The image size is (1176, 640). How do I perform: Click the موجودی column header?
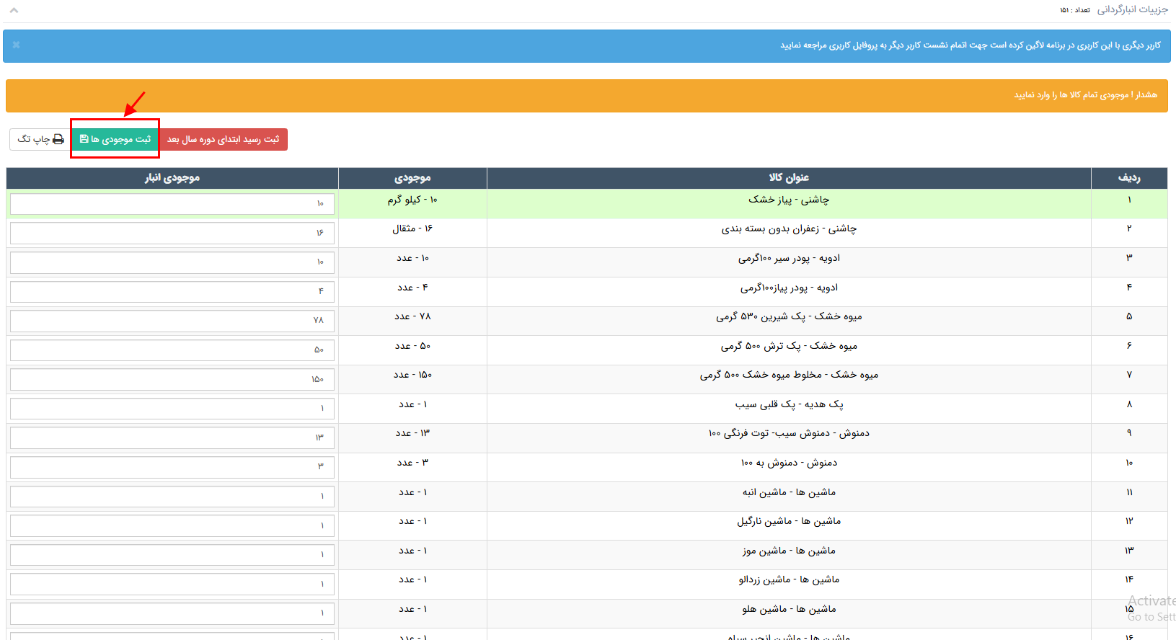click(412, 178)
